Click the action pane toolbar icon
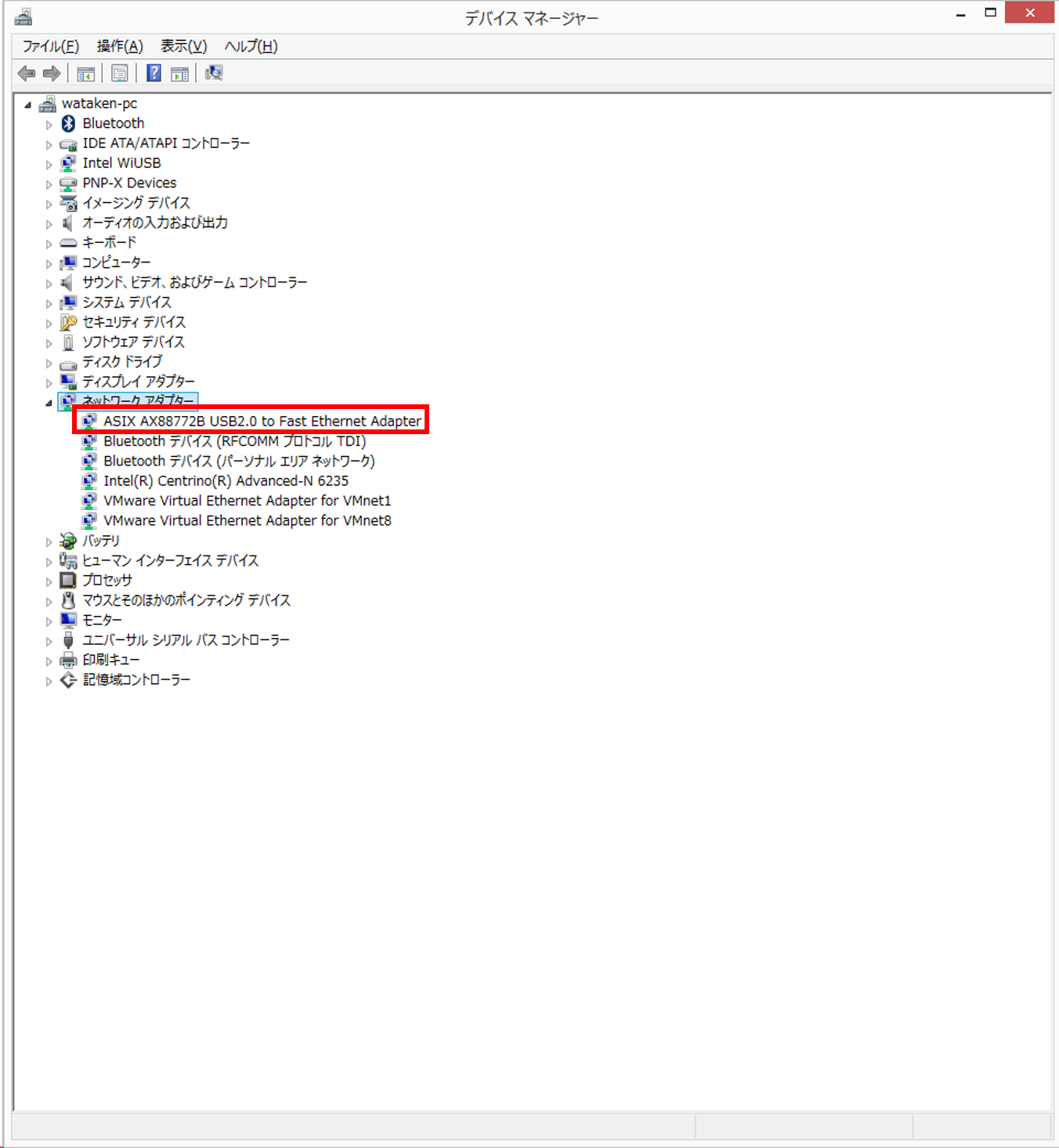 click(180, 74)
